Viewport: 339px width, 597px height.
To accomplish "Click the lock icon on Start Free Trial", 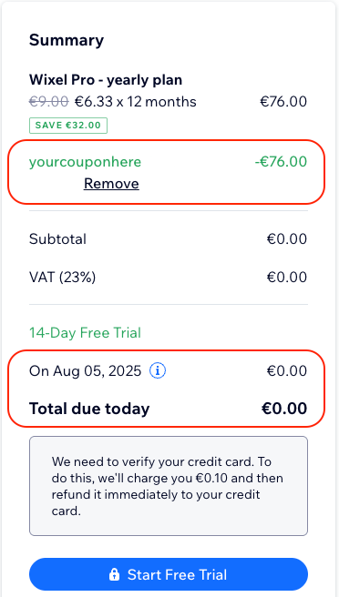I will 114,574.
